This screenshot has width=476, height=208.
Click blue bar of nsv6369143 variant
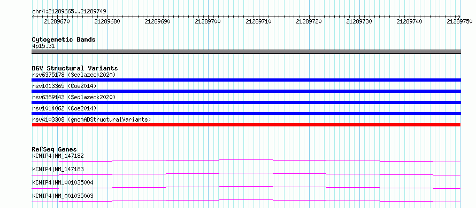(246, 102)
